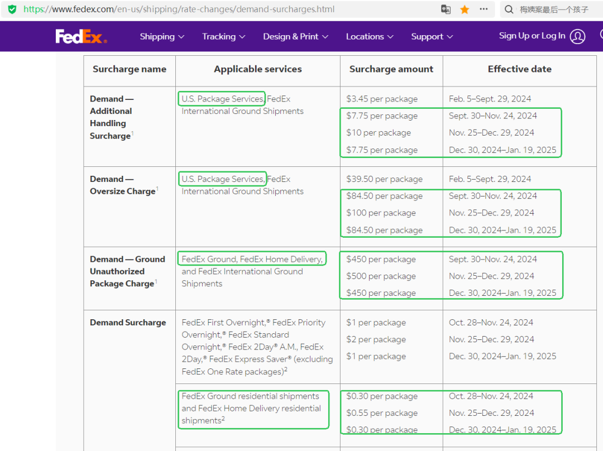603x451 pixels.
Task: Click the search magnifier icon
Action: click(509, 9)
